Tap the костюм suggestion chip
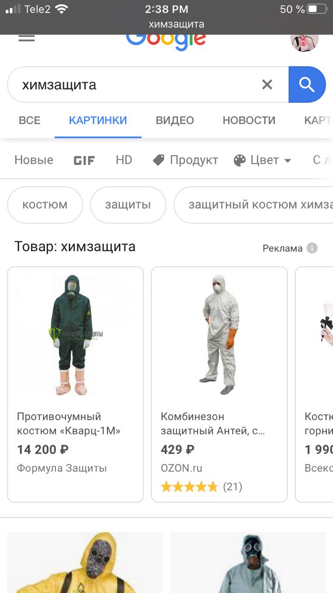The height and width of the screenshot is (593, 333). [45, 205]
